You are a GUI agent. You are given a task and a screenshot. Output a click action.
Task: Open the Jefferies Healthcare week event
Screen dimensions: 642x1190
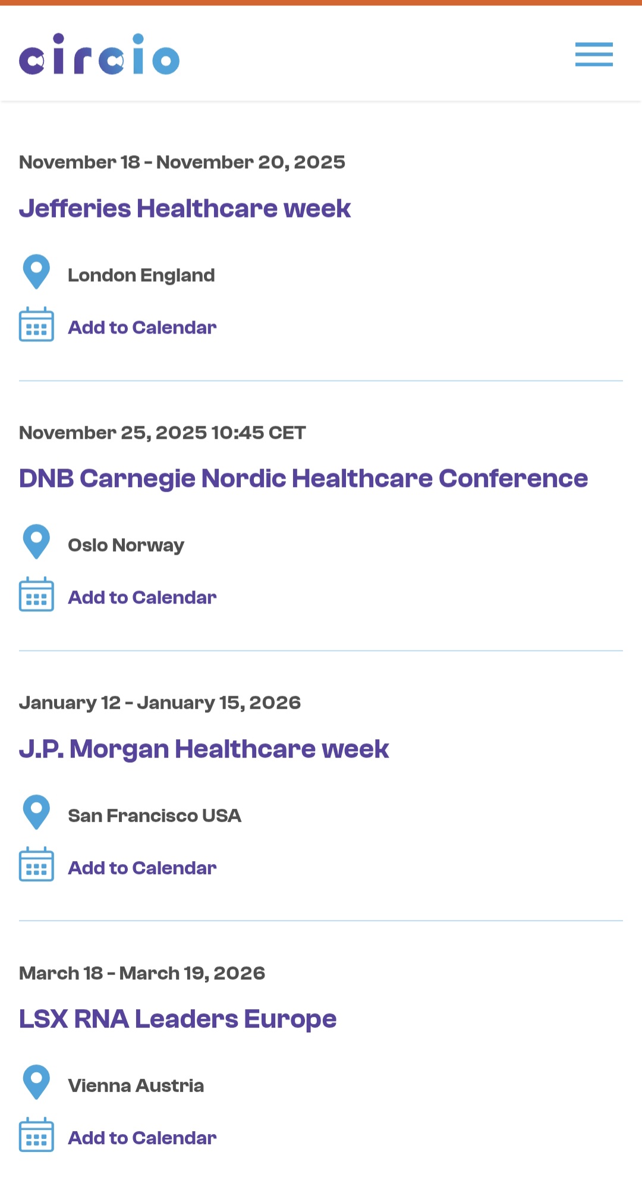[184, 209]
